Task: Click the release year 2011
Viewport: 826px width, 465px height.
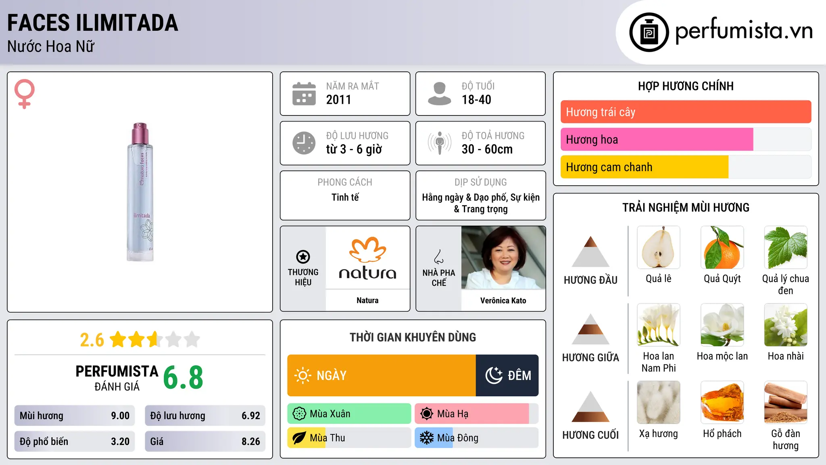Action: [339, 100]
